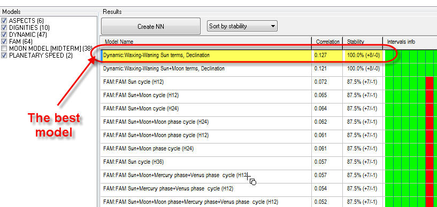This screenshot has width=437, height=207.
Task: Click correlation value 0.052
Action: [320, 202]
